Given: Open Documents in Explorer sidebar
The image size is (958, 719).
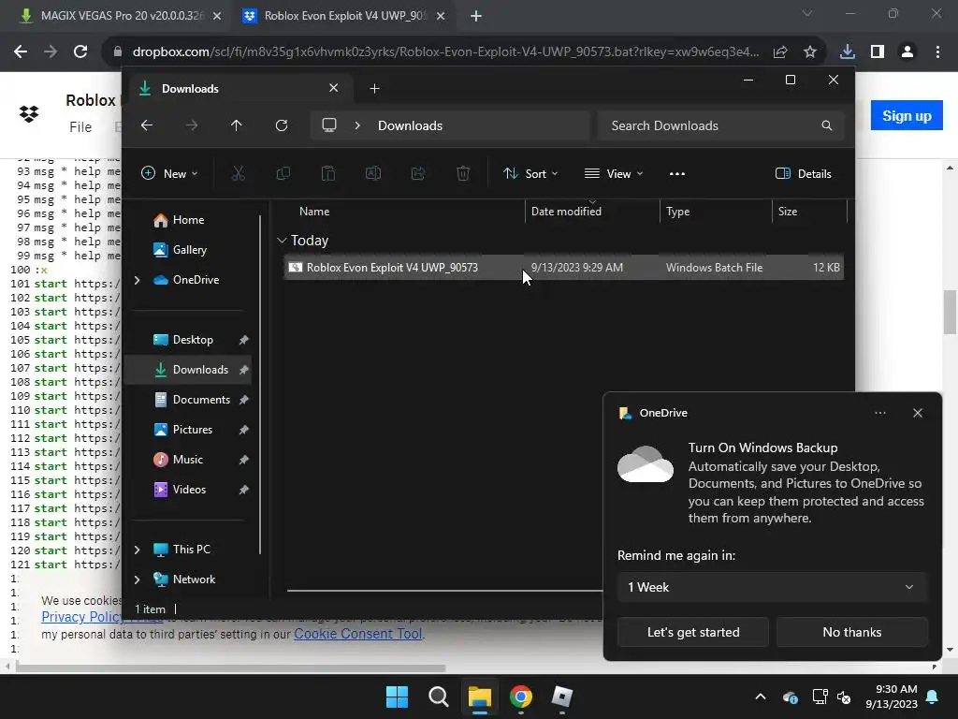Looking at the screenshot, I should click(201, 400).
